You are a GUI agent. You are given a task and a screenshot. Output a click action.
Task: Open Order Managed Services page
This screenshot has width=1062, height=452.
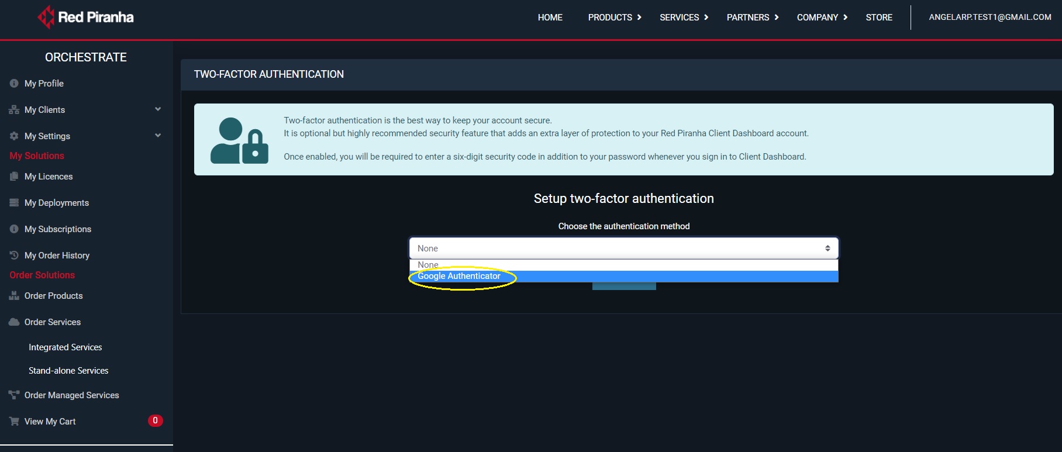click(71, 395)
